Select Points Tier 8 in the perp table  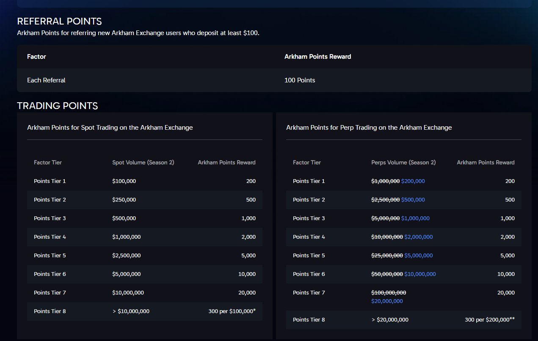(309, 320)
